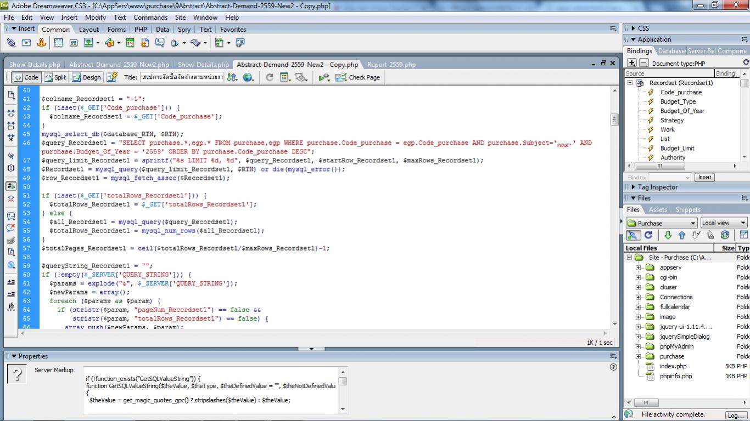The image size is (750, 421).
Task: Toggle Line Numbers in coding toolbar
Action: pos(11,186)
